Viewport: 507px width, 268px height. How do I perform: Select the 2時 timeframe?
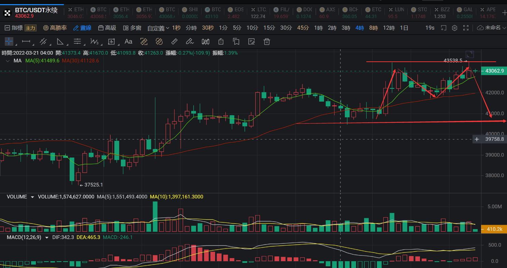coord(332,28)
